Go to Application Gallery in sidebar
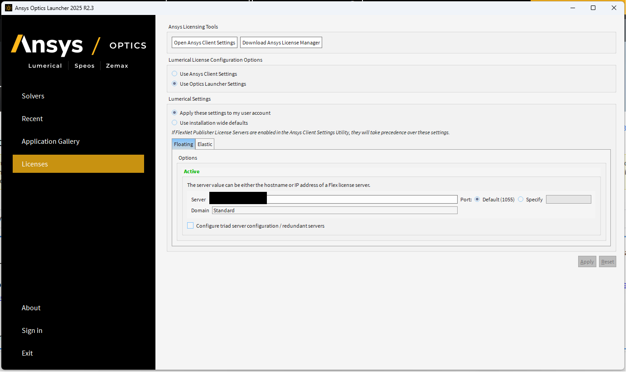This screenshot has height=381, width=628. click(x=51, y=142)
